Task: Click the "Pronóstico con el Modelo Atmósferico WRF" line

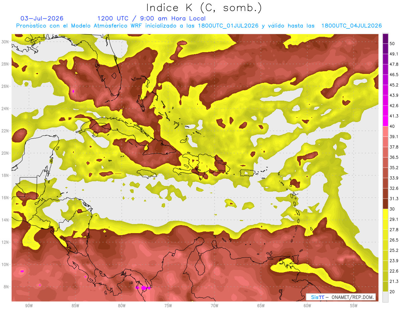Action: (x=199, y=26)
